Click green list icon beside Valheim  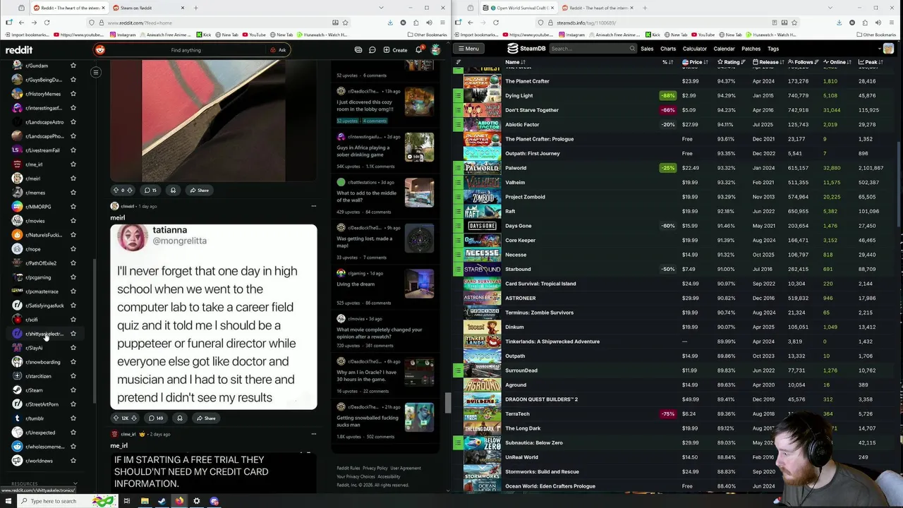(x=458, y=183)
